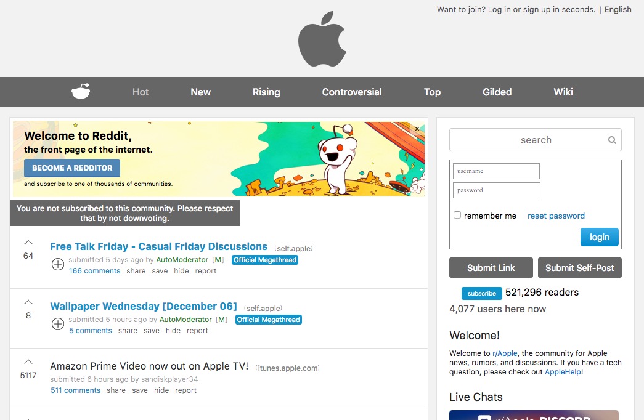
Task: Upvote the Wallpaper Wednesday post
Action: tap(28, 302)
